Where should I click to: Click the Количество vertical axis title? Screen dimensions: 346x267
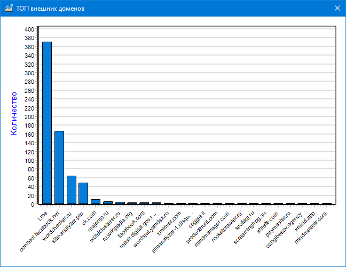(x=14, y=113)
